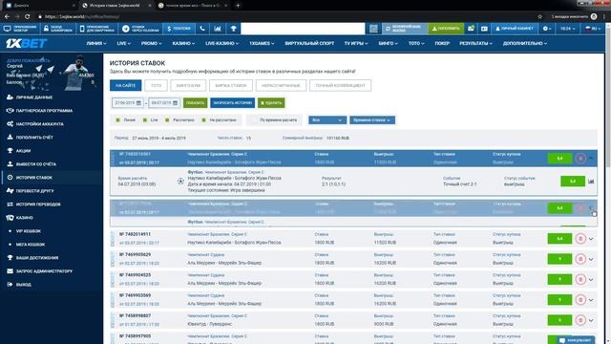The height and width of the screenshot is (344, 611).
Task: Open ВЫВЕСТИ СО СЧЕТА in sidebar
Action: 32,164
